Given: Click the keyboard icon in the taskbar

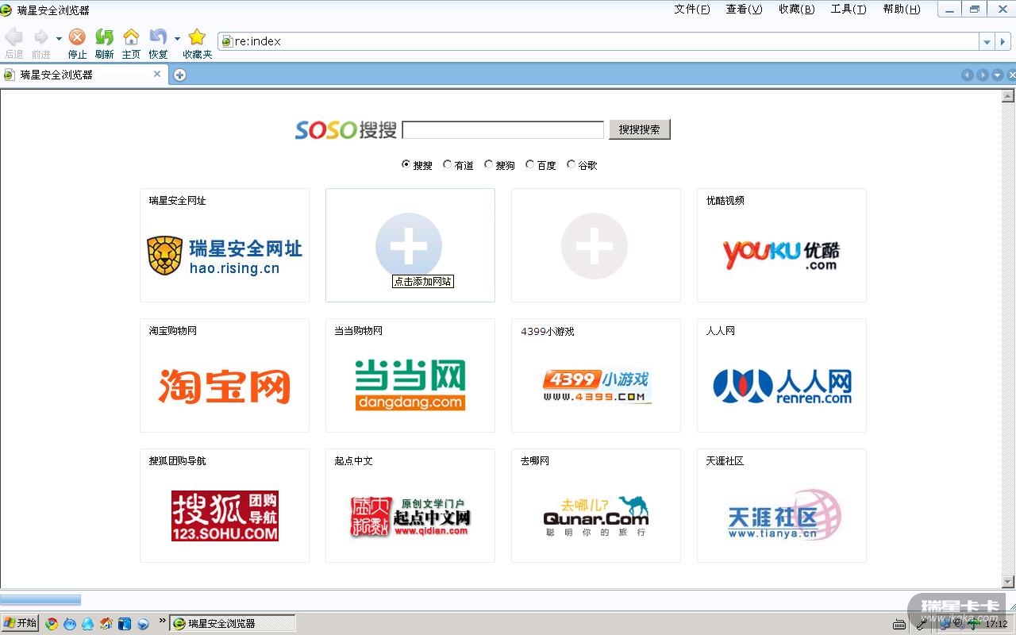Looking at the screenshot, I should [899, 624].
